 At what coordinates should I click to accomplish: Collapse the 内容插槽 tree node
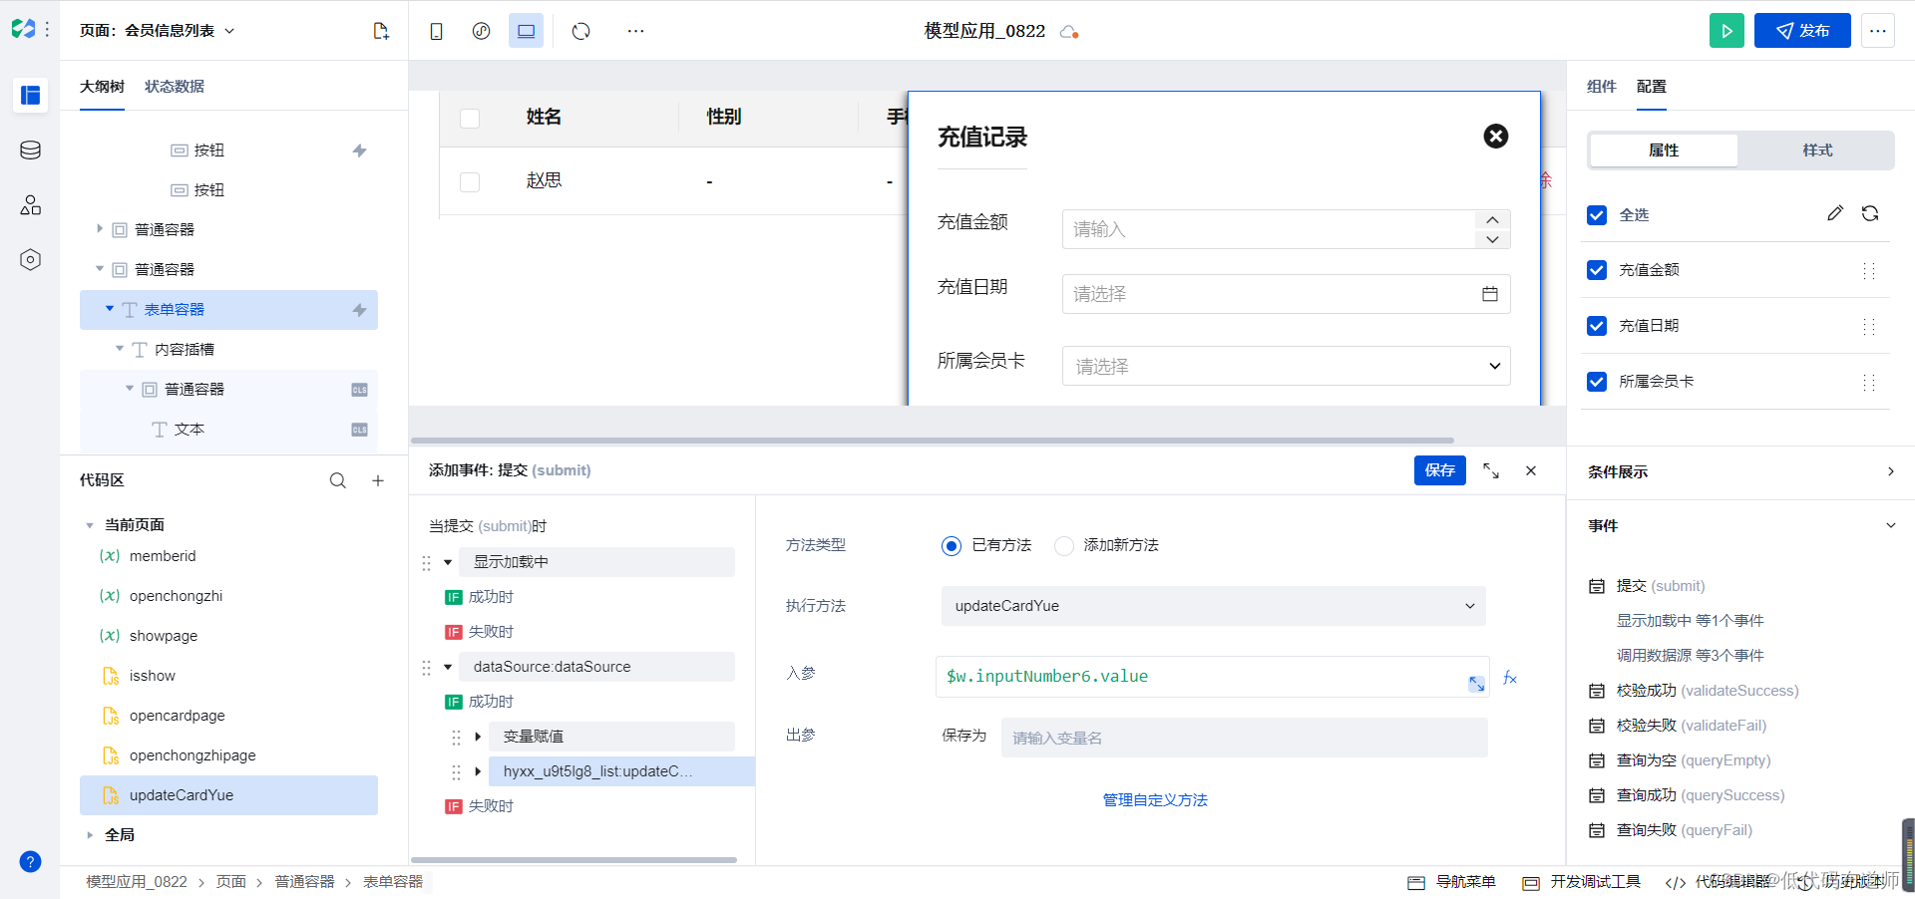120,349
